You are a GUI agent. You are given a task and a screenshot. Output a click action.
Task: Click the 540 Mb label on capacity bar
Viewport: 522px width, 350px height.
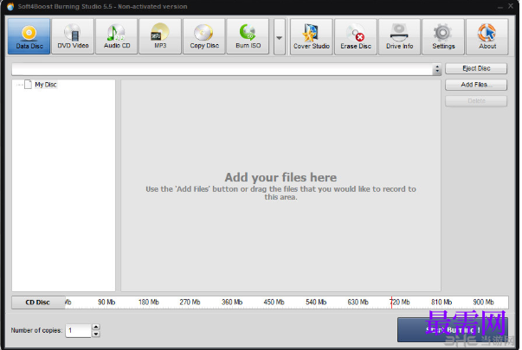coord(316,302)
